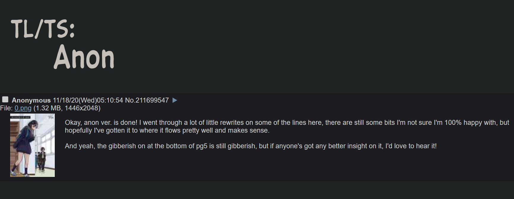Click the '100% happy with' phrase in post
Viewport: 514px width, 199px height.
(471, 123)
